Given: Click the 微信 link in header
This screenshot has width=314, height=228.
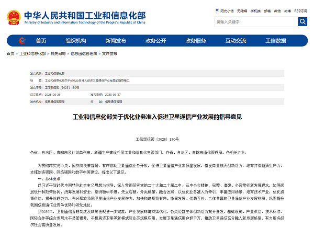Looking at the screenshot, I should pyautogui.click(x=277, y=11).
